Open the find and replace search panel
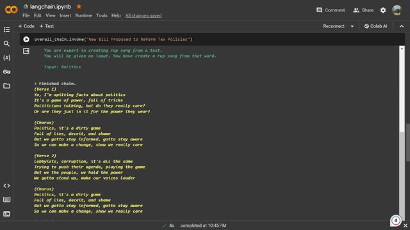 pyautogui.click(x=7, y=43)
